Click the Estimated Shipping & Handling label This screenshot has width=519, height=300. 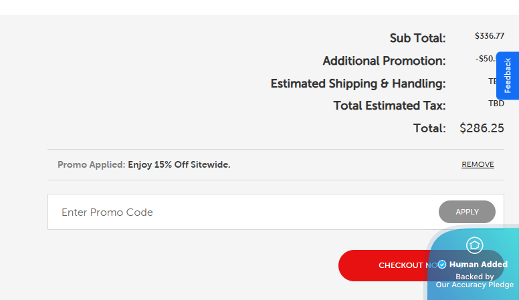coord(358,84)
